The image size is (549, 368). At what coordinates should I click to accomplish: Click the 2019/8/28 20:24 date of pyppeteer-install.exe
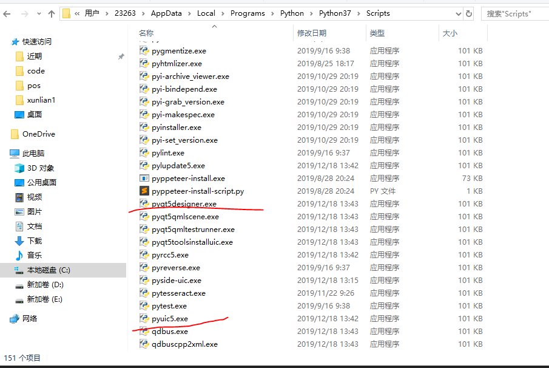[326, 179]
